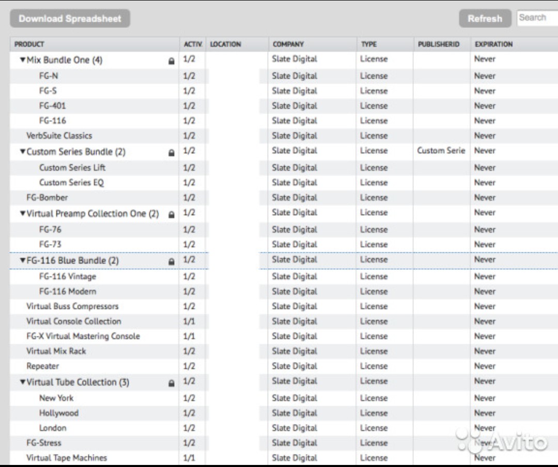Viewport: 558px width, 467px height.
Task: Sort by the ACTIV. column header
Action: click(x=193, y=44)
